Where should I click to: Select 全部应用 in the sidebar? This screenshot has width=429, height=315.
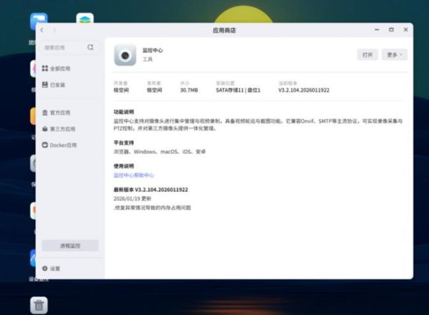tap(60, 69)
